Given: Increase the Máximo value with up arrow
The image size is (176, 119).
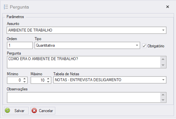Looking at the screenshot, I should tap(48, 79).
